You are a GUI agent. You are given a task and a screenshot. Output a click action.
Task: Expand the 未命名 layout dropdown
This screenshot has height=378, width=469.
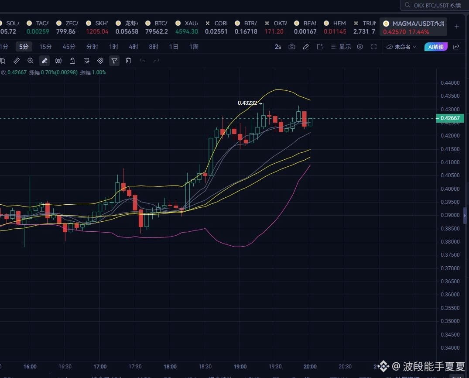pyautogui.click(x=401, y=47)
